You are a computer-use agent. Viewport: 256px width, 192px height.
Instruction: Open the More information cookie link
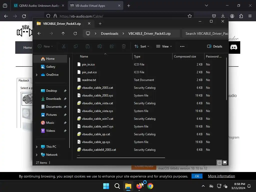(221, 176)
